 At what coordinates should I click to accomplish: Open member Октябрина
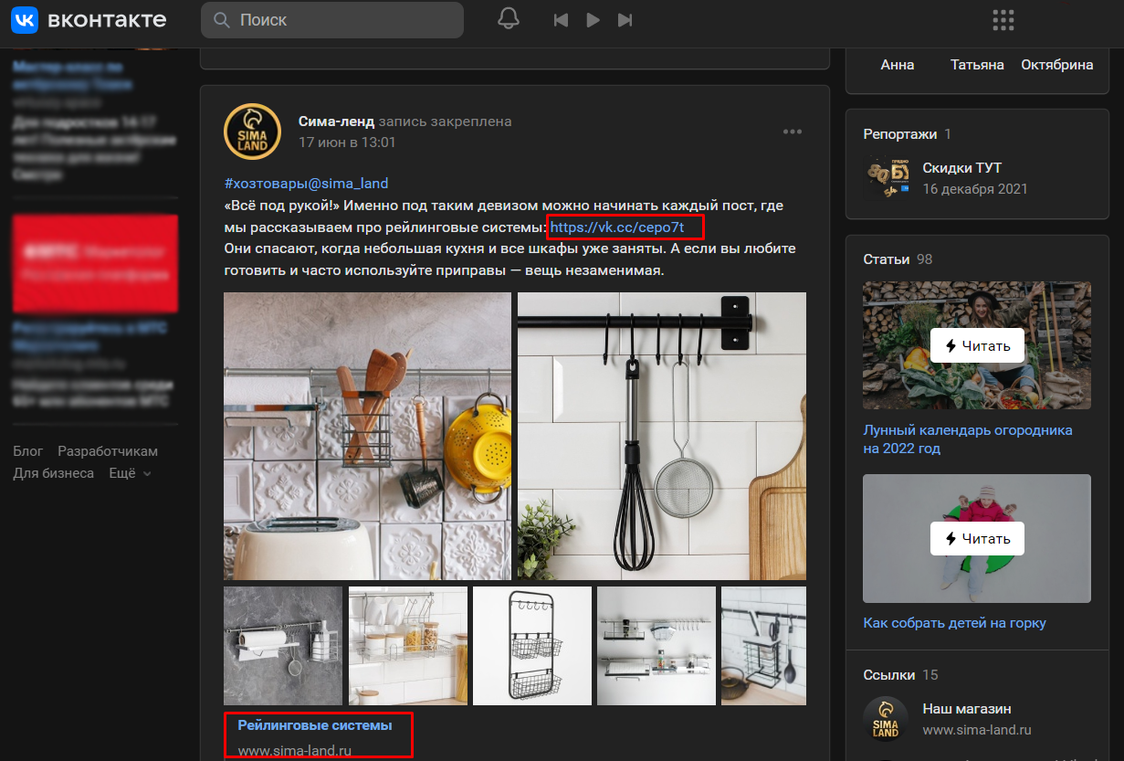pyautogui.click(x=1057, y=65)
